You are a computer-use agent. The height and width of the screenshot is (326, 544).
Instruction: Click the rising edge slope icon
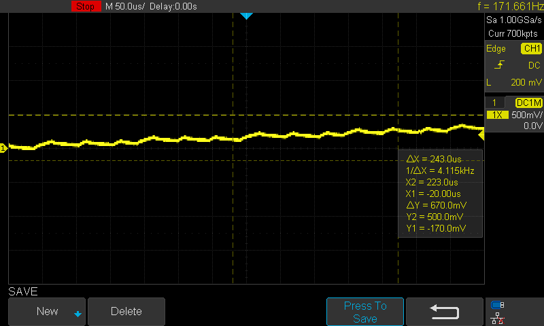[499, 65]
